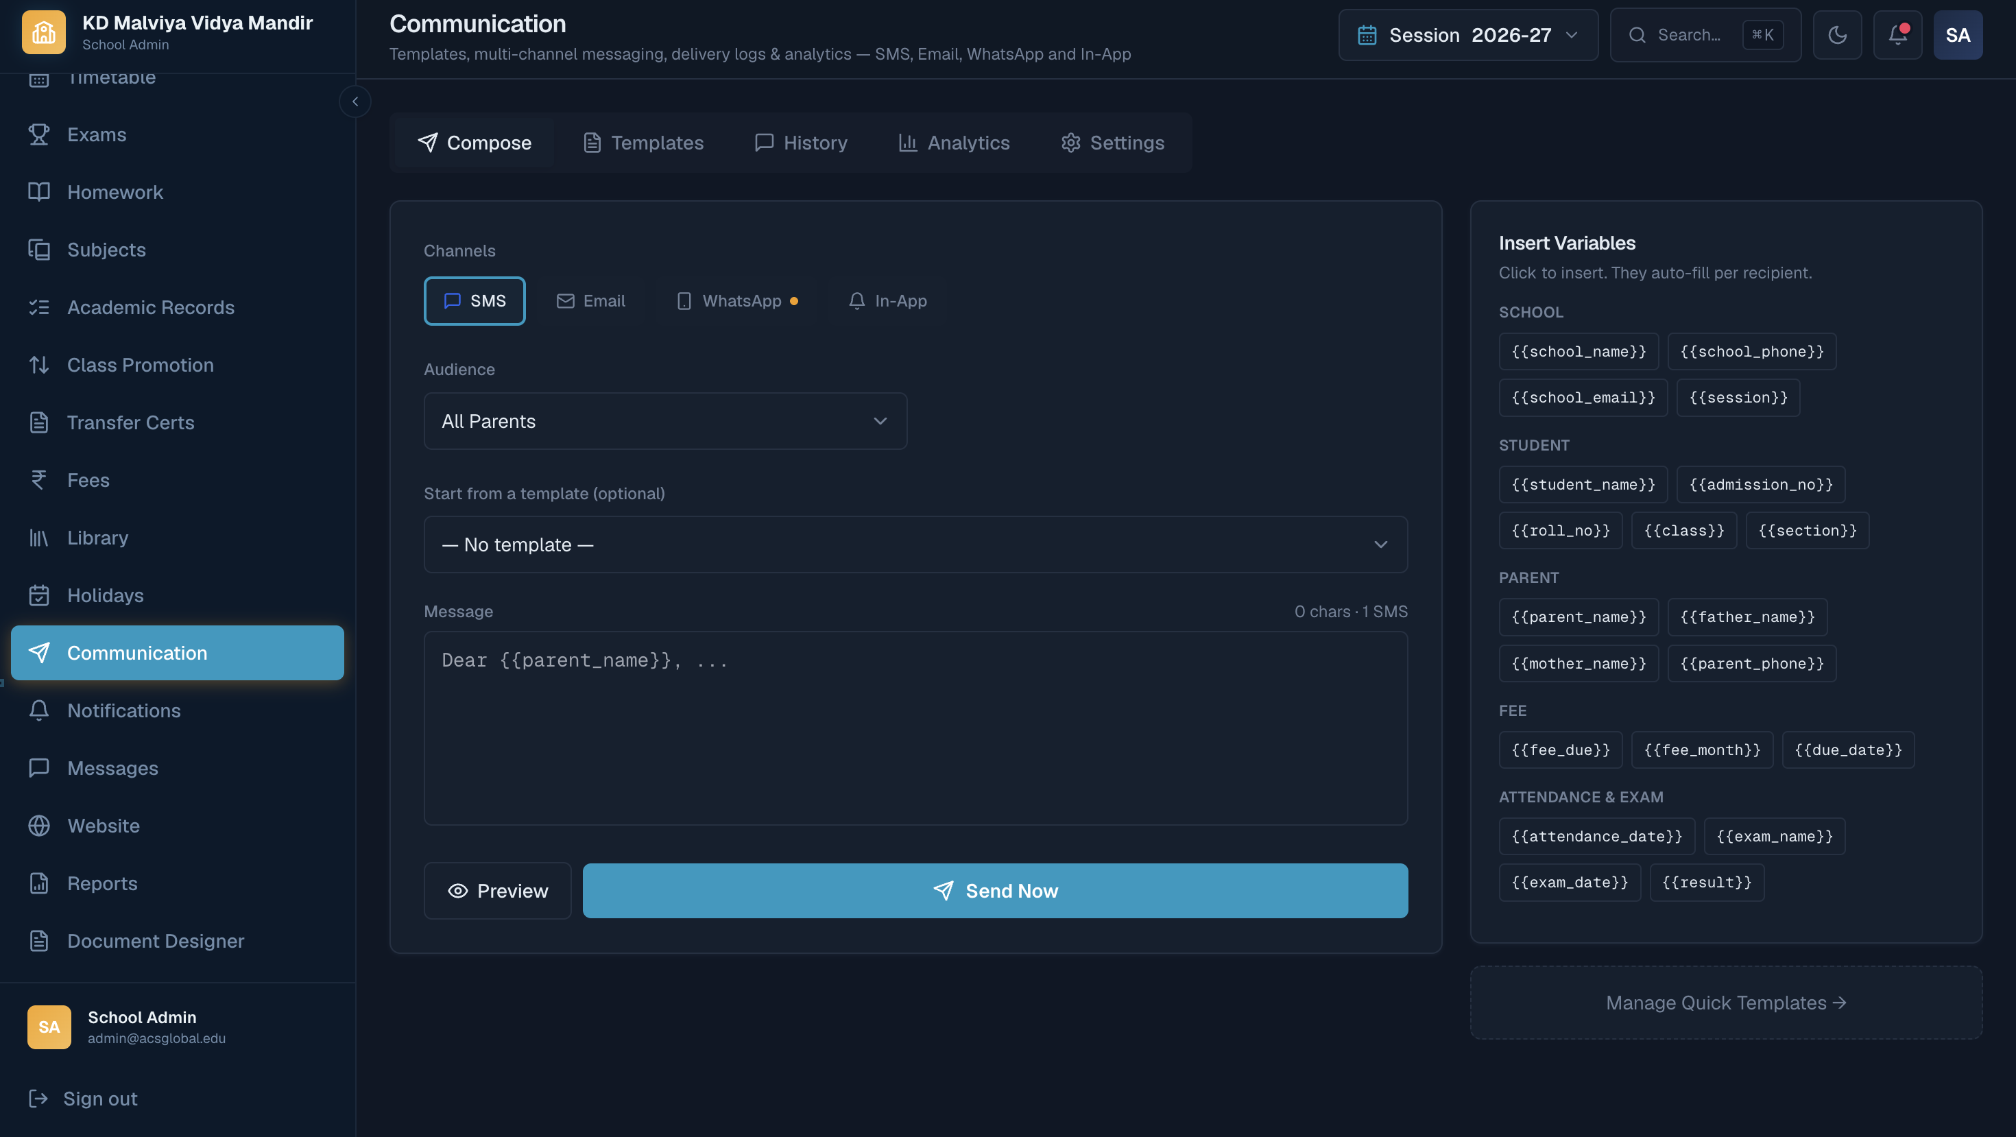The height and width of the screenshot is (1137, 2016).
Task: Click the Library books icon
Action: tap(39, 538)
